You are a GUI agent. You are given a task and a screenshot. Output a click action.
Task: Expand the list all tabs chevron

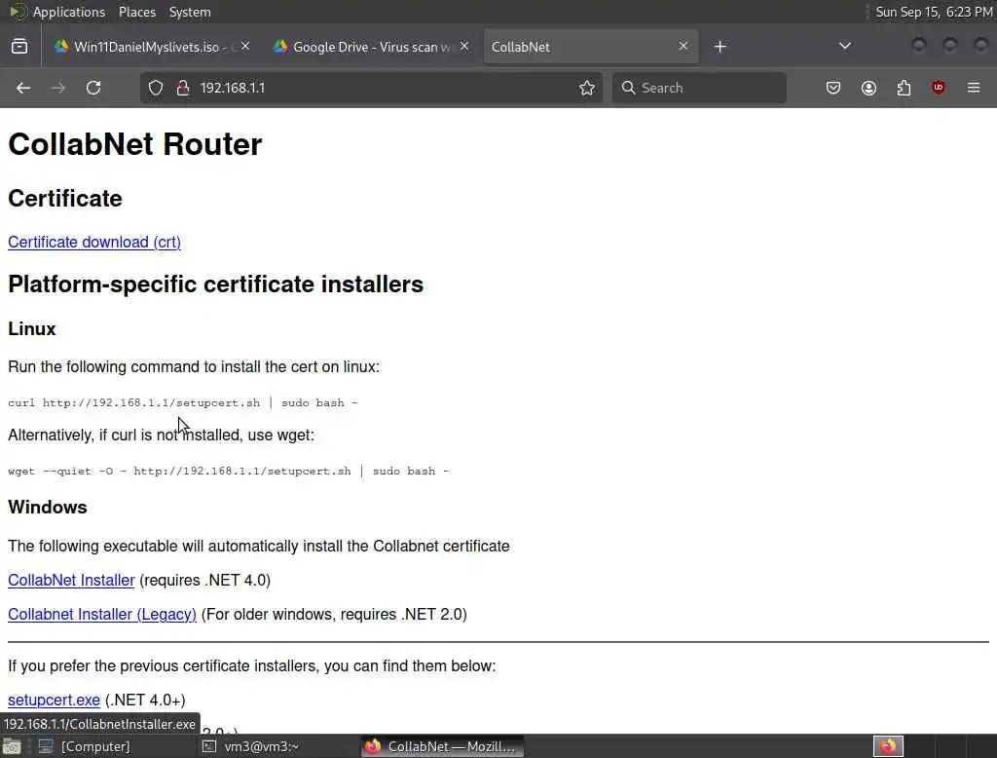845,46
